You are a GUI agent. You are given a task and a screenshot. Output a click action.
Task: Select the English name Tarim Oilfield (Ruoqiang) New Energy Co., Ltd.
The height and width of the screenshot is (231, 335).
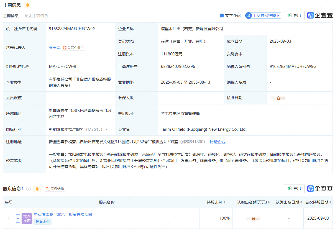(x=204, y=129)
